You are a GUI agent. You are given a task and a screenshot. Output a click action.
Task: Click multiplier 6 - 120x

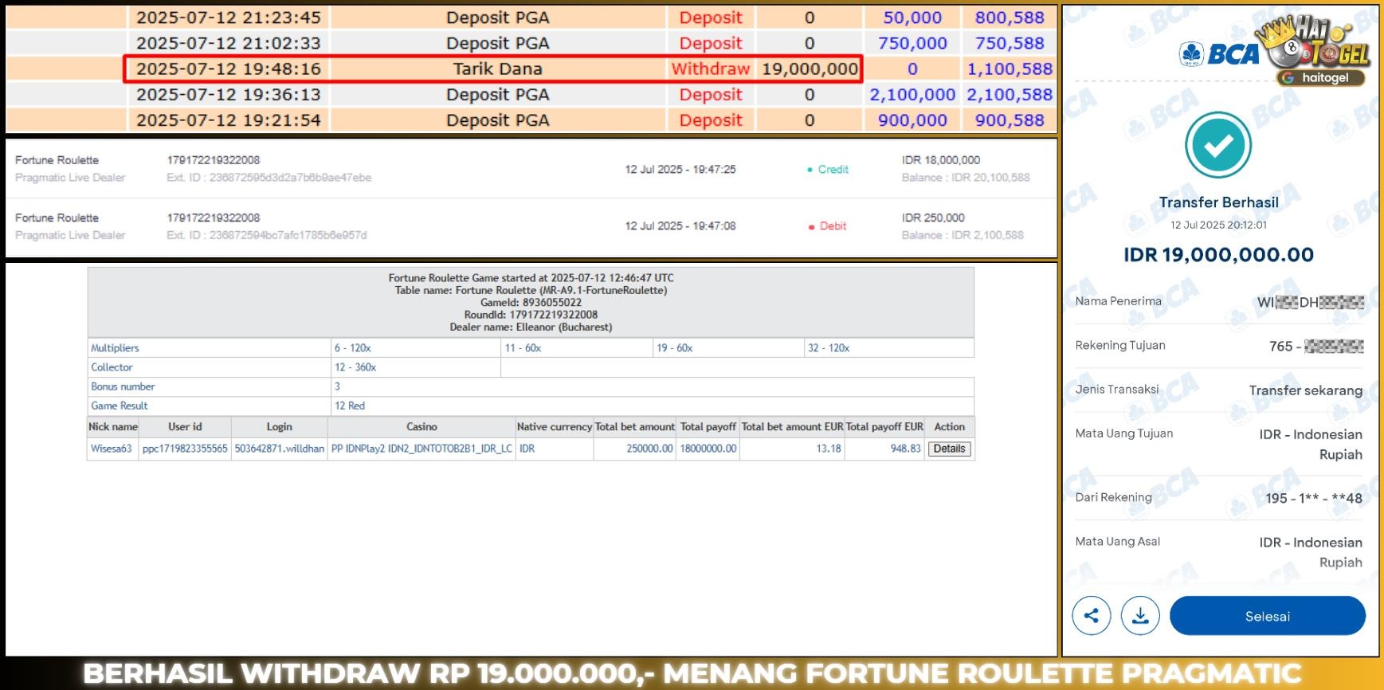point(353,348)
